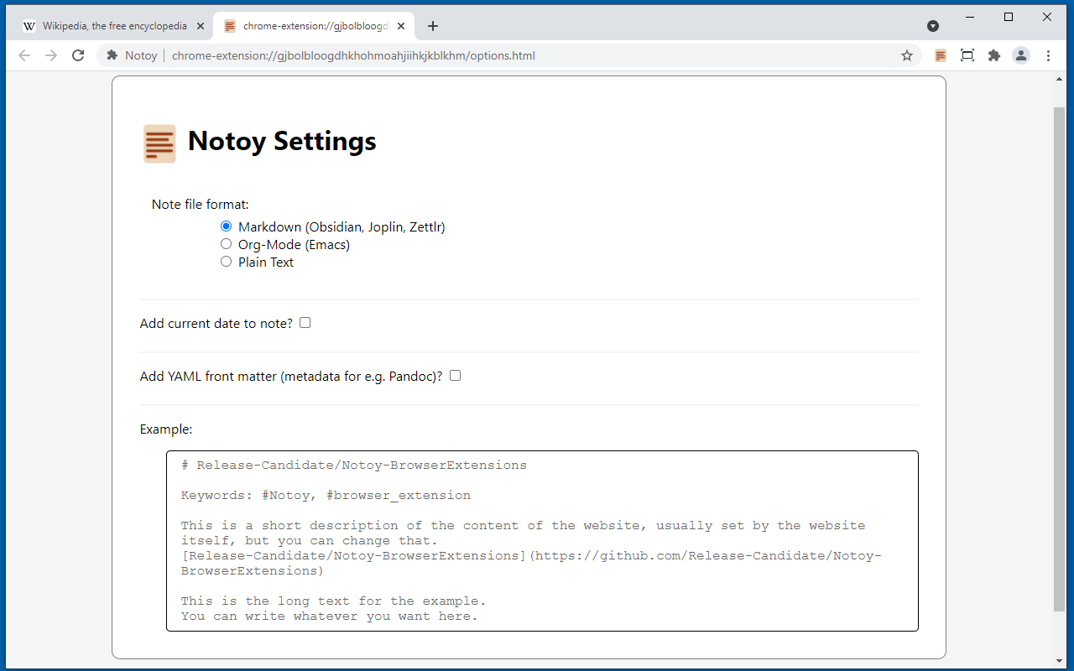The width and height of the screenshot is (1074, 671).
Task: Enable Add YAML front matter checkbox
Action: 455,376
